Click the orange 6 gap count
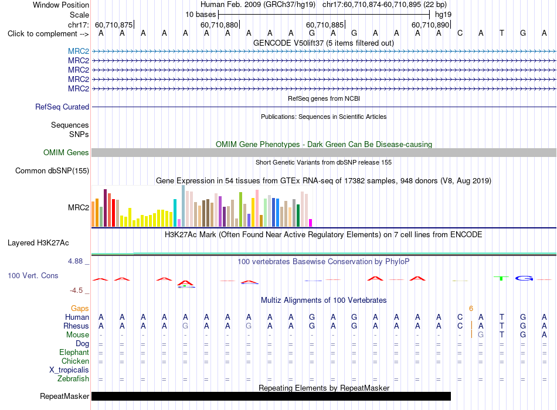 (471, 309)
